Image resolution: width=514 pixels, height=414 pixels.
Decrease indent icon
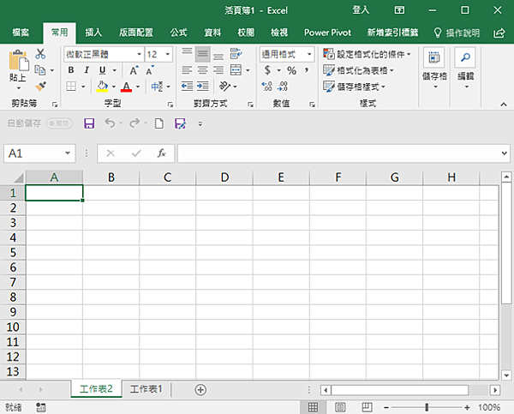[x=187, y=87]
